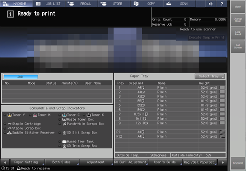This screenshot has height=171, width=246.
Task: Switch to the JOB LIST tab
Action: (49, 4)
